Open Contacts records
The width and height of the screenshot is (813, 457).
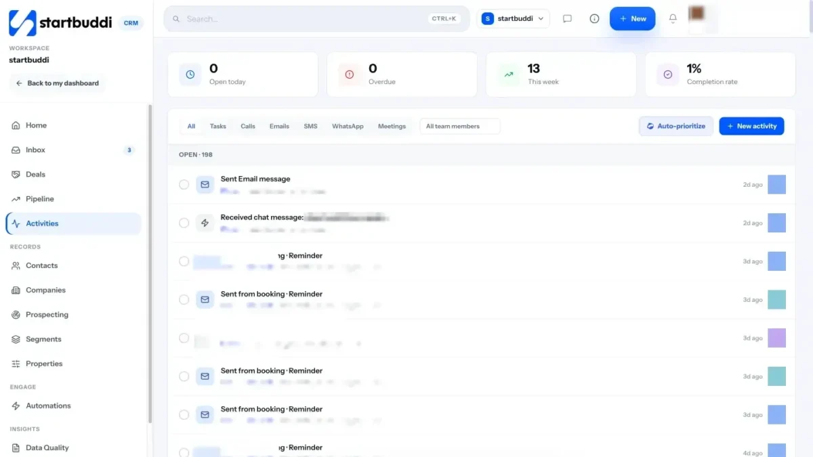click(73, 265)
